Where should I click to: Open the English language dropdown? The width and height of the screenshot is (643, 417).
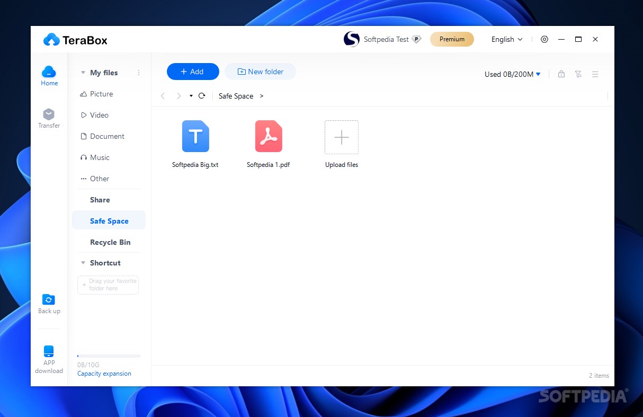point(507,39)
